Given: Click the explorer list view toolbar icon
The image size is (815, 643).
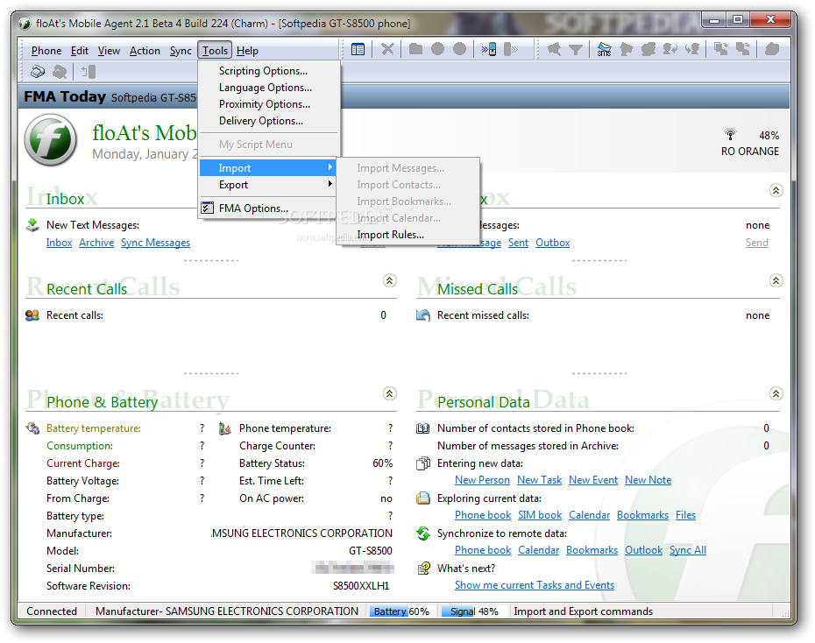Looking at the screenshot, I should (x=358, y=50).
